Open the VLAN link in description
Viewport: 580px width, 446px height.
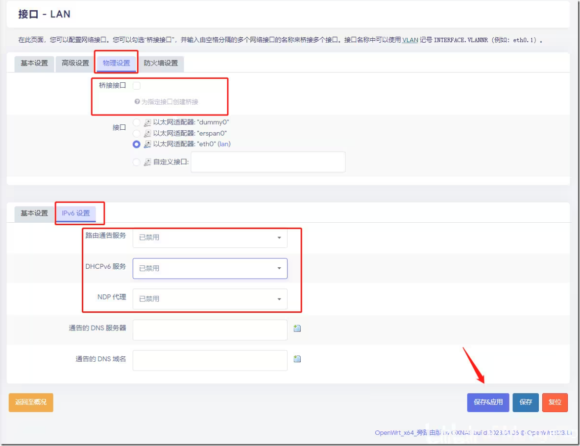tap(410, 40)
